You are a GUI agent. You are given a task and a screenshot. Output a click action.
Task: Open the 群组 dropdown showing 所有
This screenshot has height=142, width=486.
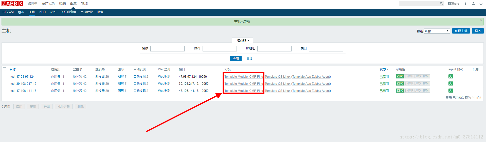click(437, 31)
